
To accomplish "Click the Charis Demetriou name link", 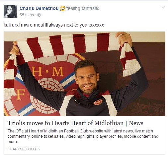I will (39, 8).
